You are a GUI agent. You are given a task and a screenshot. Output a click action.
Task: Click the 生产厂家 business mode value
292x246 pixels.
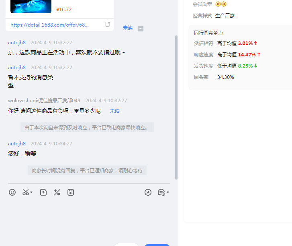[225, 16]
